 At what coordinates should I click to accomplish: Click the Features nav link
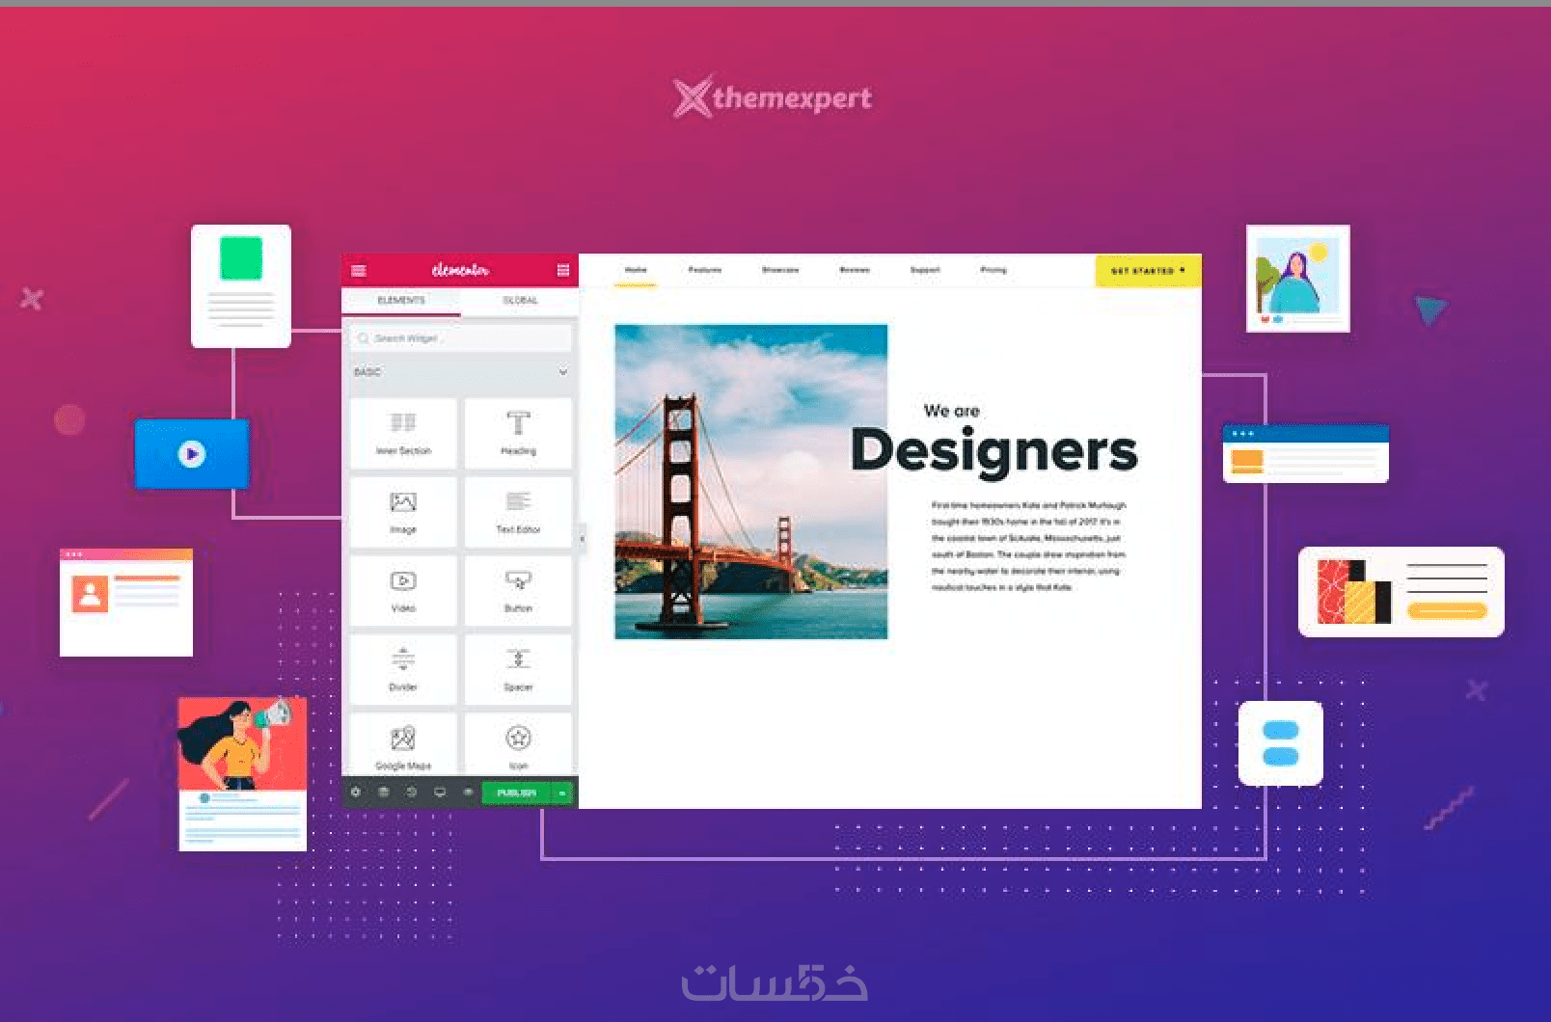[x=705, y=271]
